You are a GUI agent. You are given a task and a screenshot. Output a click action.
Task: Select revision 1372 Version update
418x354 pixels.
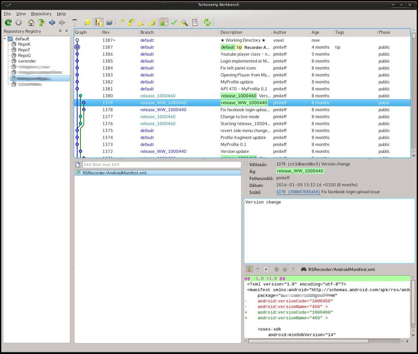click(x=242, y=151)
